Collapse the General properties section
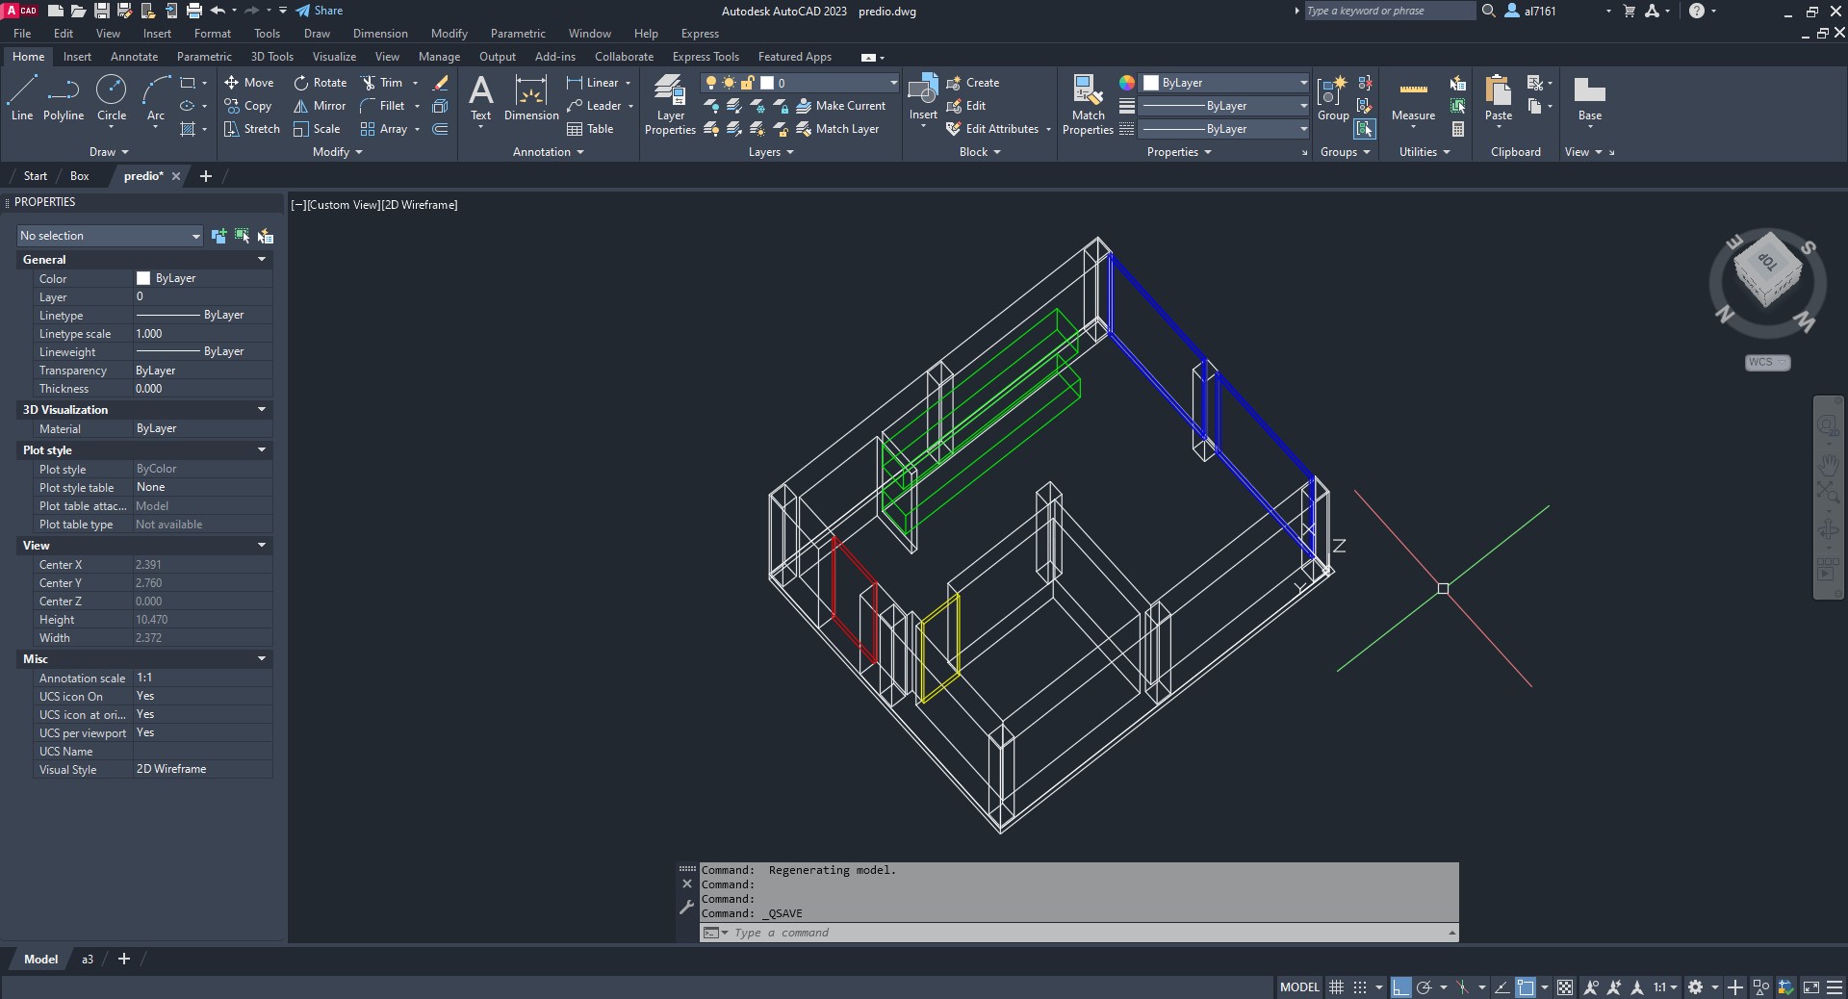Image resolution: width=1848 pixels, height=999 pixels. (x=261, y=260)
